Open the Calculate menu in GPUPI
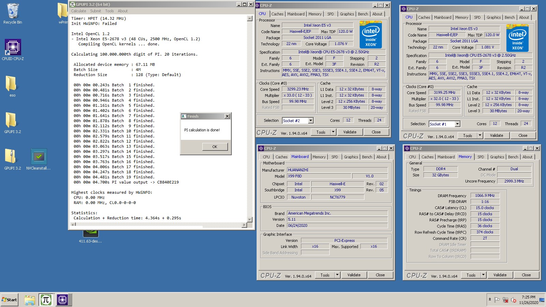546x307 pixels. tap(78, 11)
